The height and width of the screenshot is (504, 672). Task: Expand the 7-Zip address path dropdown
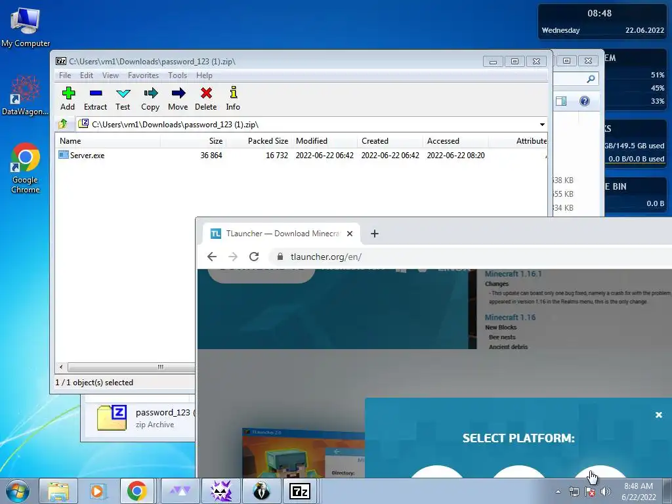pyautogui.click(x=542, y=125)
